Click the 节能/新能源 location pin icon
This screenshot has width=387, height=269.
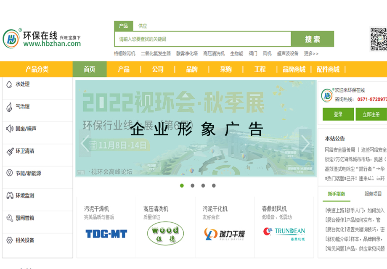(9, 173)
